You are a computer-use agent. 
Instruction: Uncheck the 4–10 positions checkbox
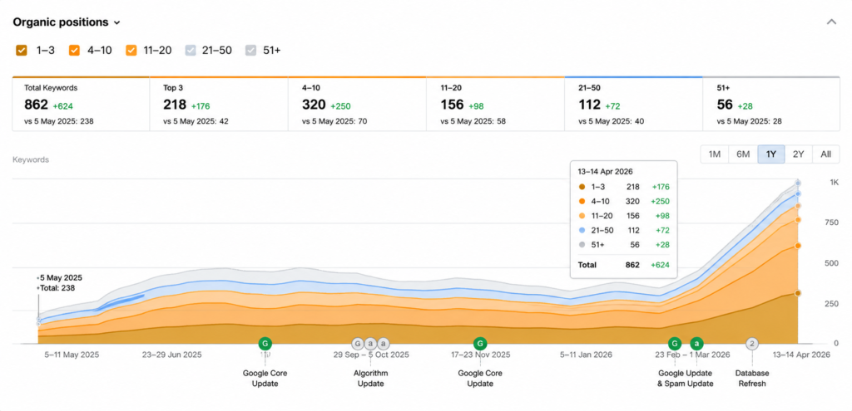coord(74,51)
